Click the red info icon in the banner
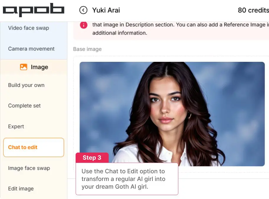Screen dimensions: 269x199 [84, 25]
